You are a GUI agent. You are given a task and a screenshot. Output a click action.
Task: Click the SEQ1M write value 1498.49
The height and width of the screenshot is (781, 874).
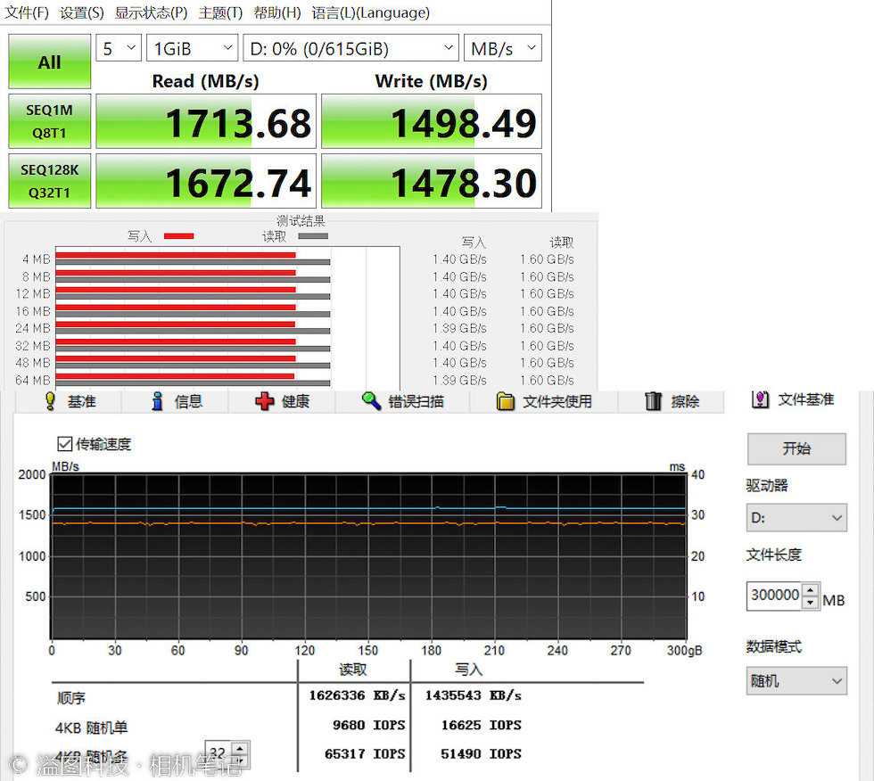pyautogui.click(x=432, y=121)
